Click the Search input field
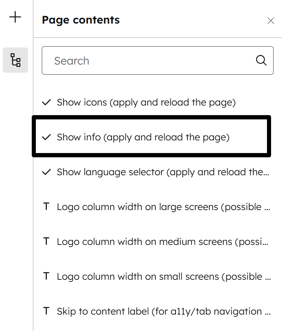This screenshot has width=282, height=331. point(157,60)
